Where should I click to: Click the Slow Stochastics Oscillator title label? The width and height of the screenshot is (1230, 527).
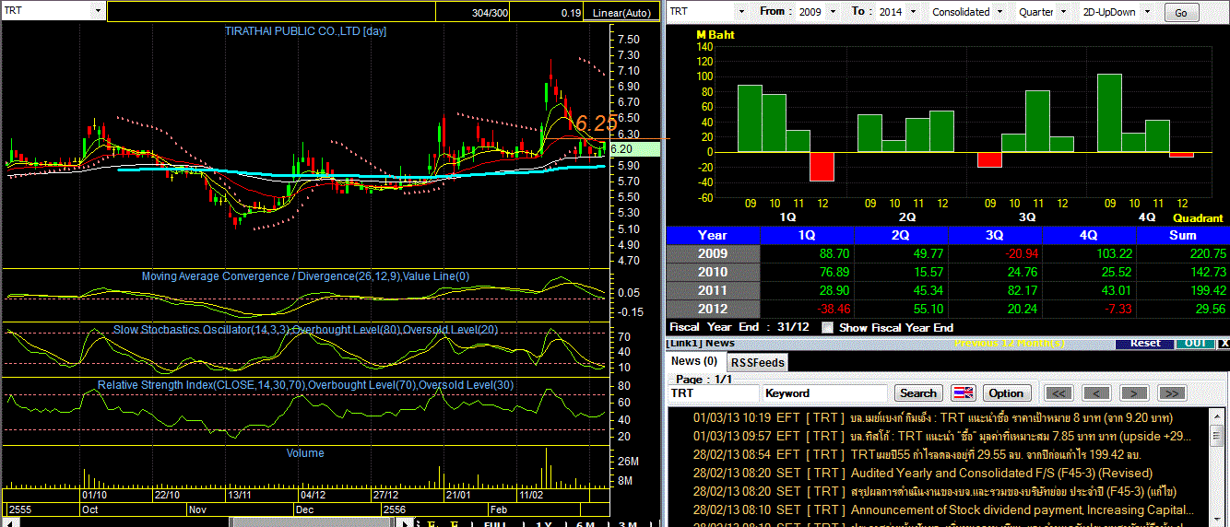click(x=305, y=329)
